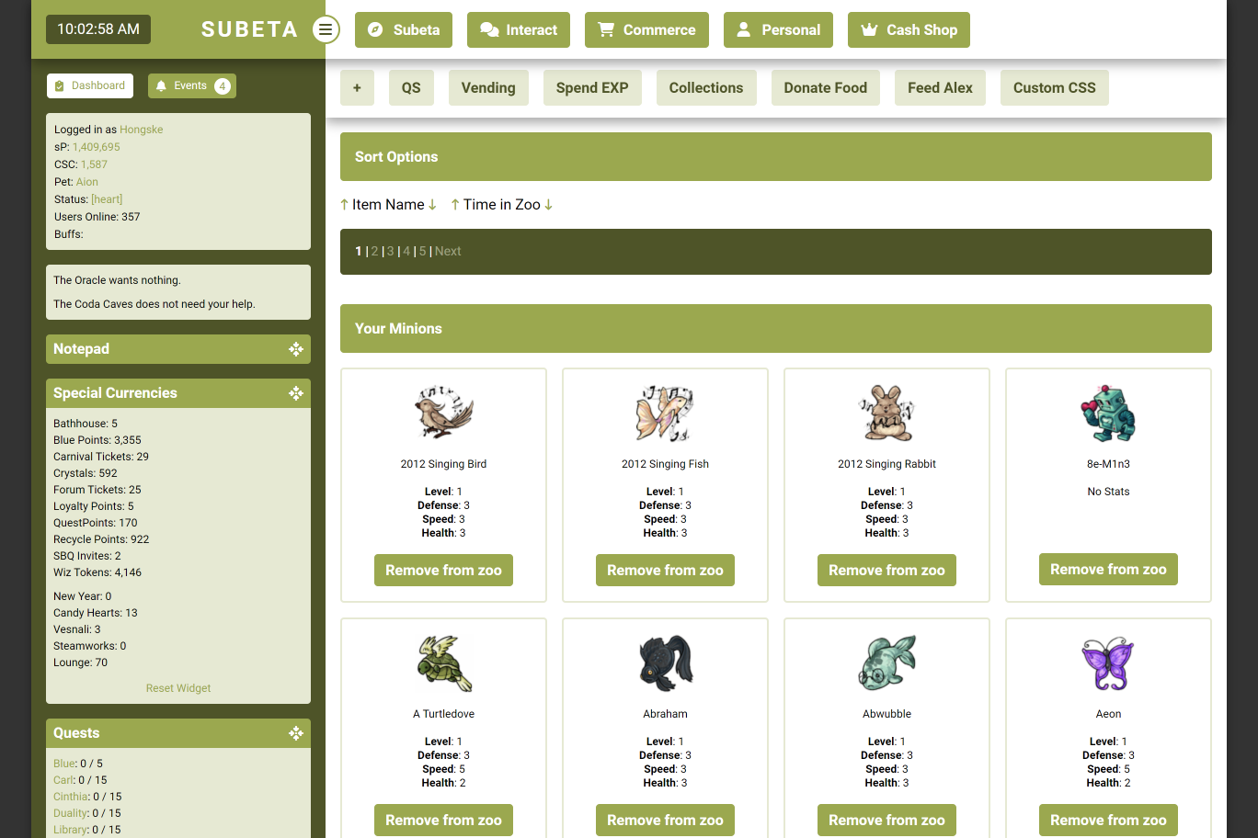This screenshot has width=1258, height=838.
Task: Click the move icon on Notepad widget
Action: click(295, 349)
